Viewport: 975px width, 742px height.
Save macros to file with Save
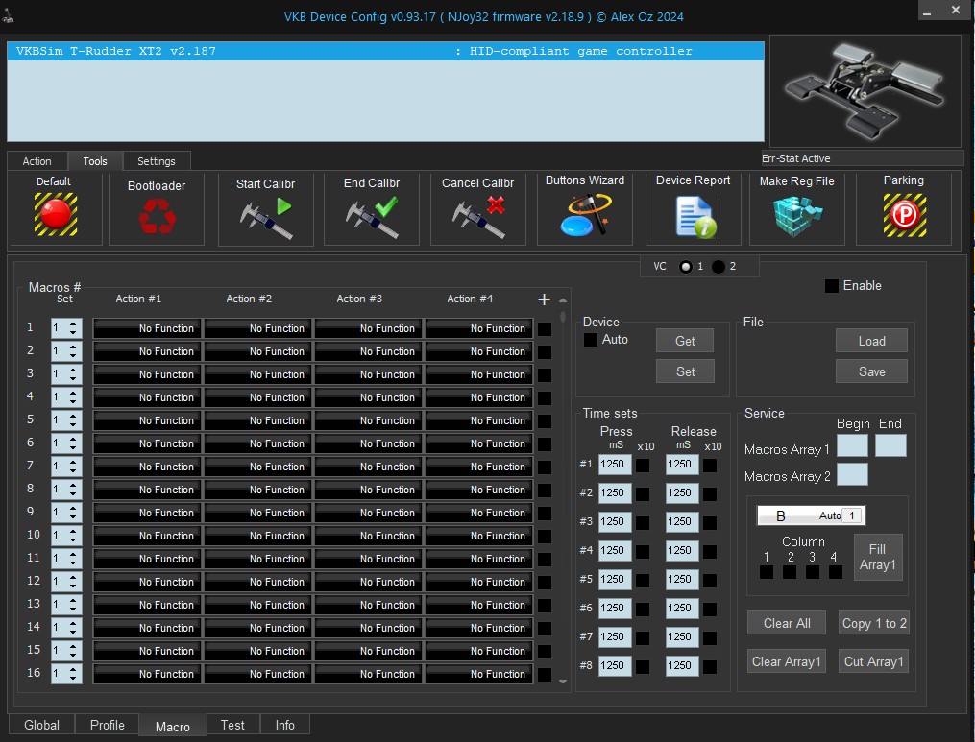(x=872, y=371)
